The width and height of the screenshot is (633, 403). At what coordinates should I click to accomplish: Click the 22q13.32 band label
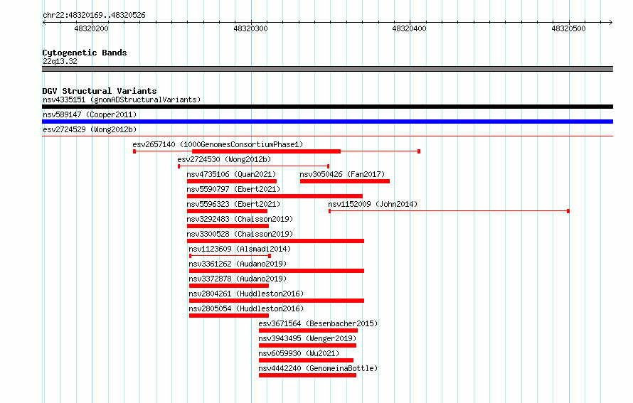60,61
